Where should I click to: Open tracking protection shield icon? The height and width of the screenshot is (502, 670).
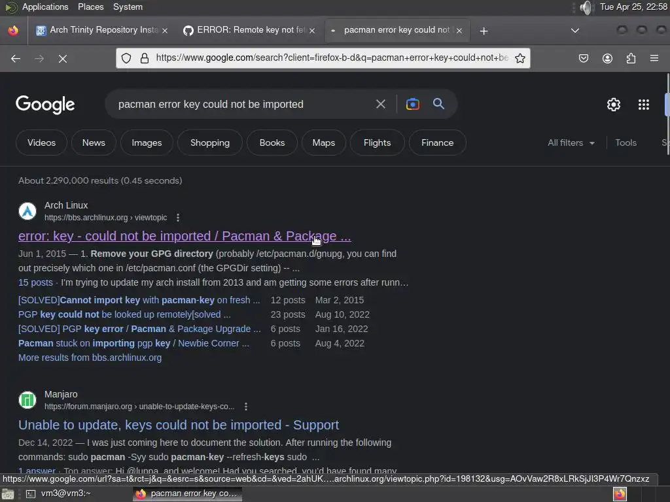(x=126, y=58)
